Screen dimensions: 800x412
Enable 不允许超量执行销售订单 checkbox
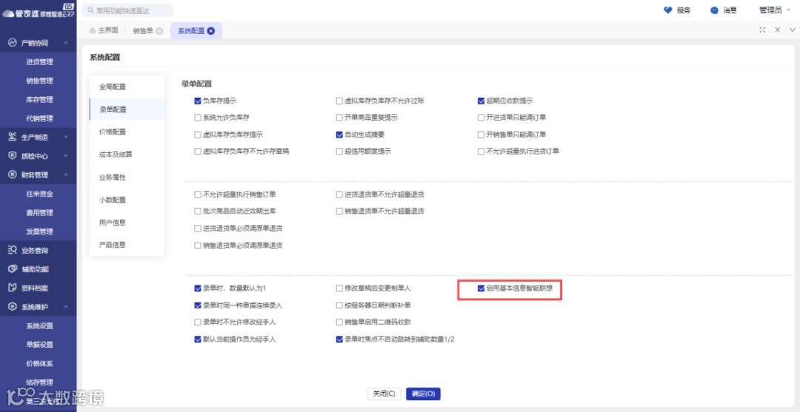198,195
